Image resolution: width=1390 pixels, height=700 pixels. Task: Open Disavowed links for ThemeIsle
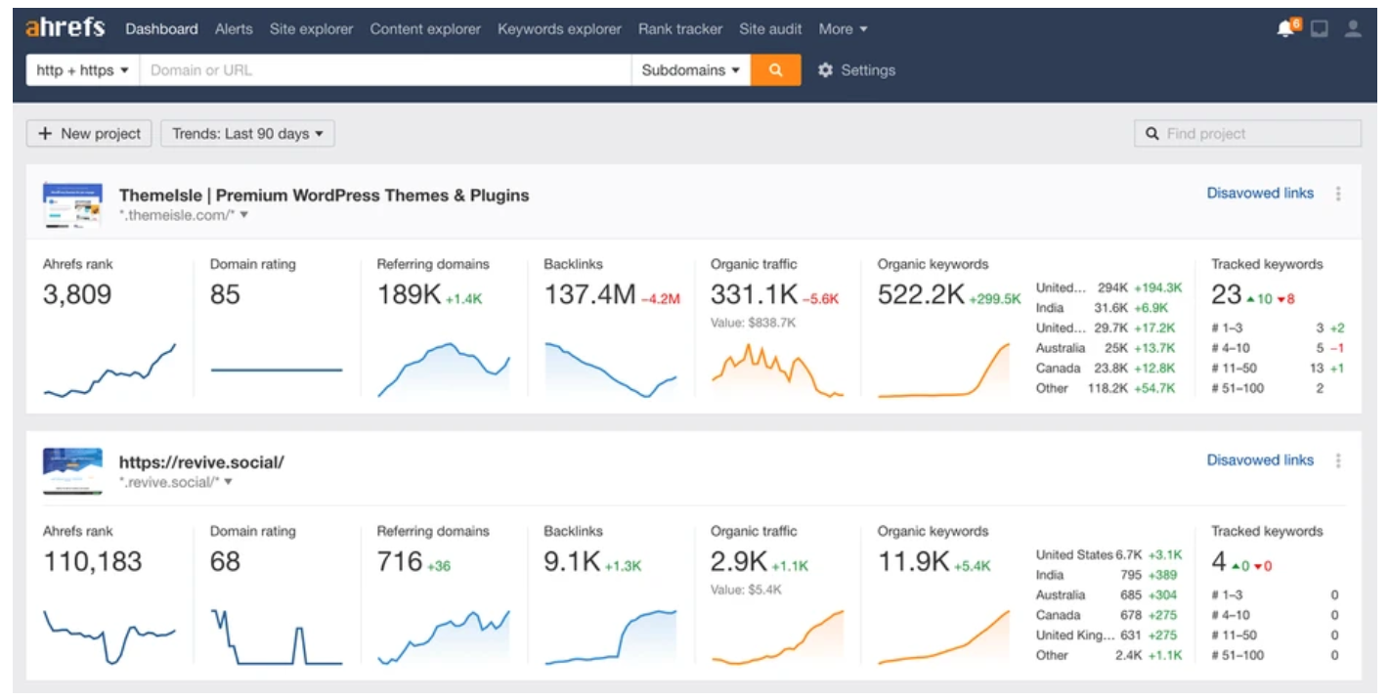pos(1261,193)
